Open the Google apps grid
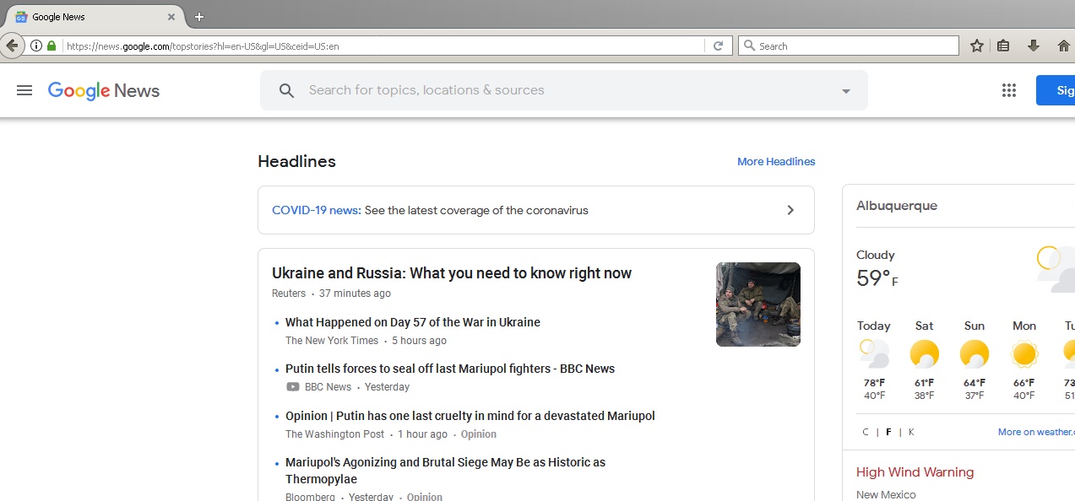The width and height of the screenshot is (1075, 501). 1008,90
